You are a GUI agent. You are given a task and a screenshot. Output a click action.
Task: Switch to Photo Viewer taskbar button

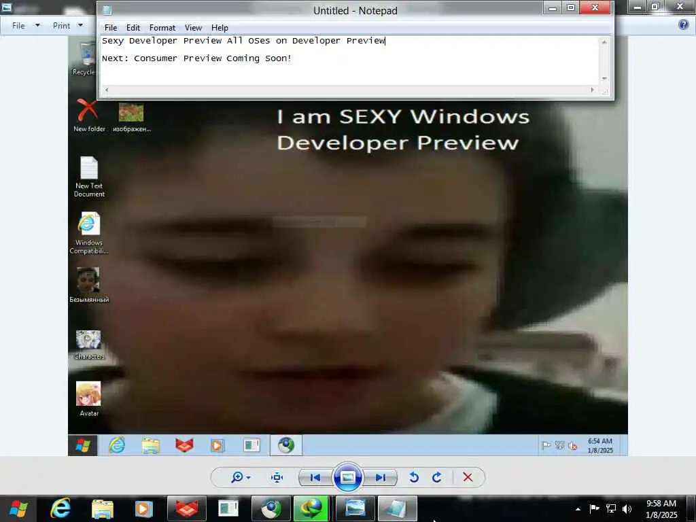pos(355,508)
